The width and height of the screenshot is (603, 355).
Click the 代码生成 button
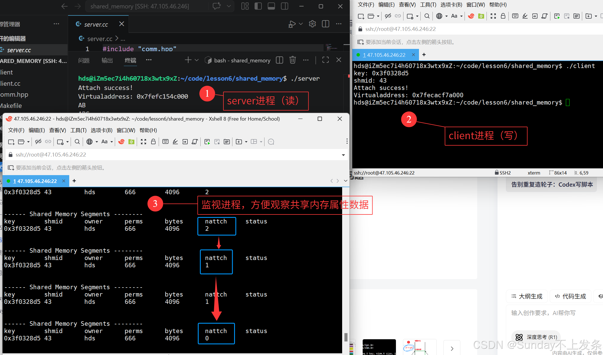point(570,296)
